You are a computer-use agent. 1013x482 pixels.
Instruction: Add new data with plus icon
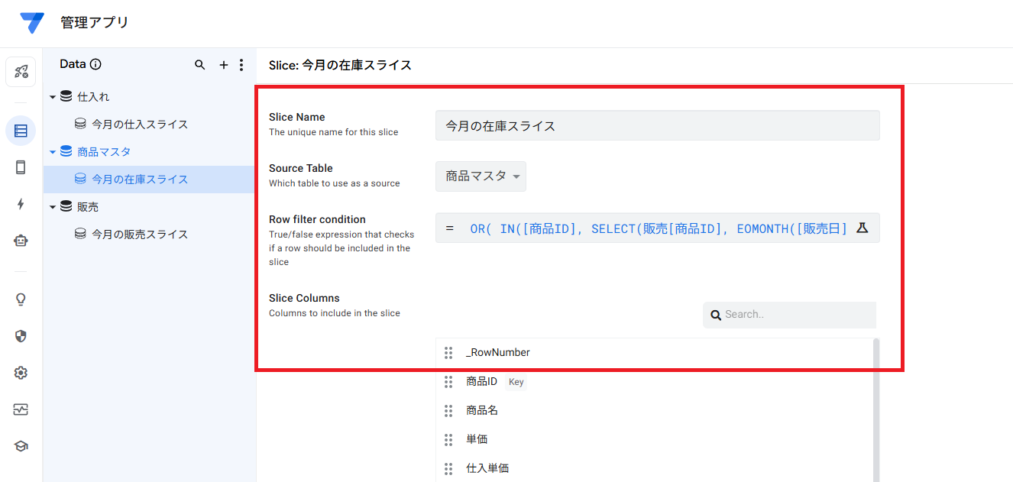[224, 65]
